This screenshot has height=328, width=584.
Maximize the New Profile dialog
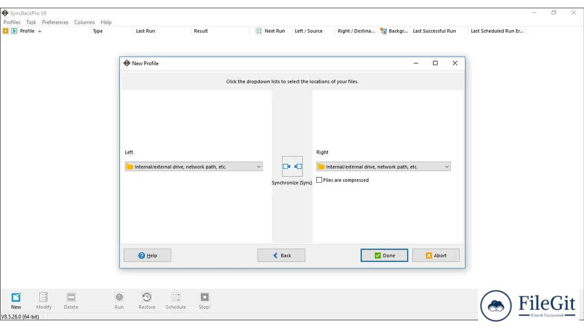click(x=435, y=63)
